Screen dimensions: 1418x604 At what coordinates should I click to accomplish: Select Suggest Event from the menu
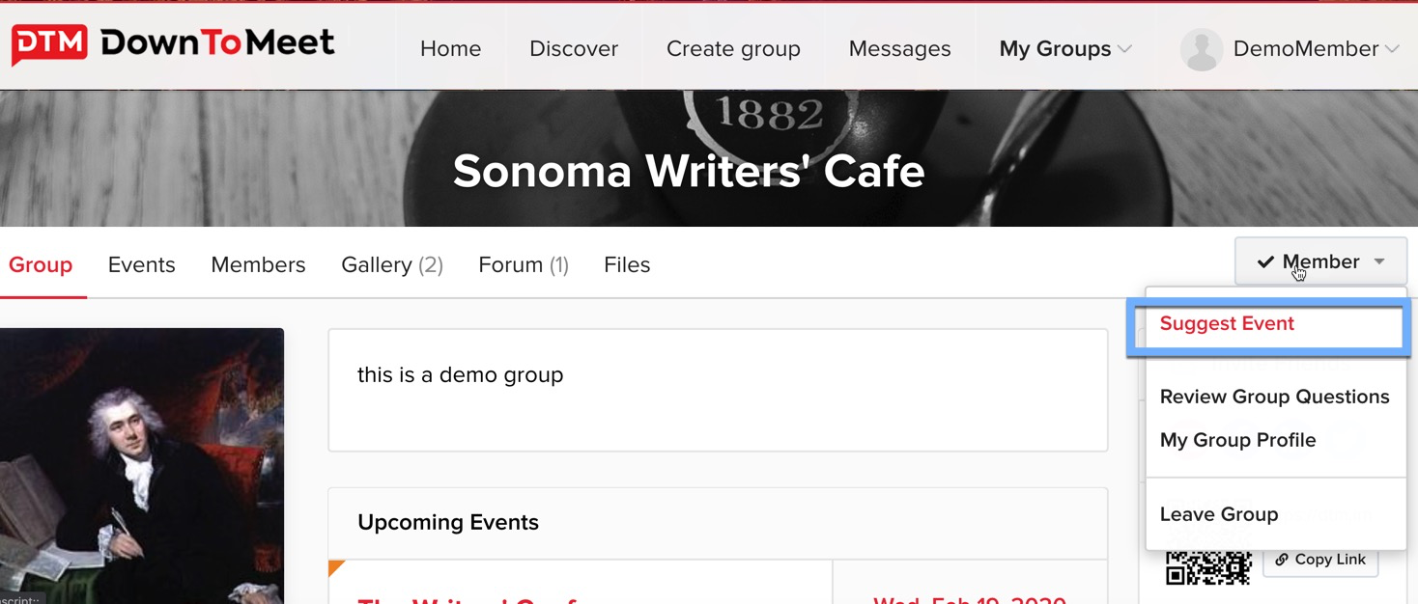tap(1227, 324)
